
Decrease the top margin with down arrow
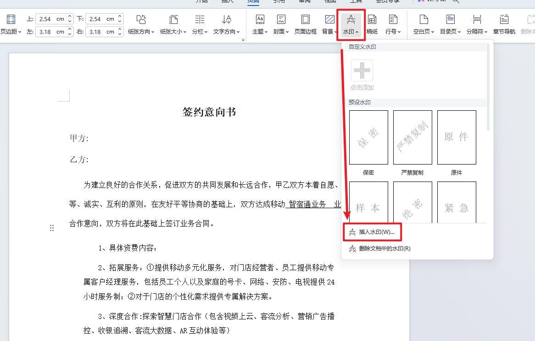[70, 21]
